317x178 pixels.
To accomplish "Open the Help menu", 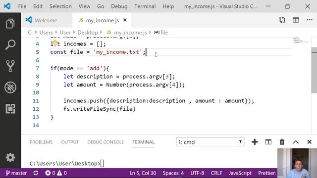I will click(168, 6).
